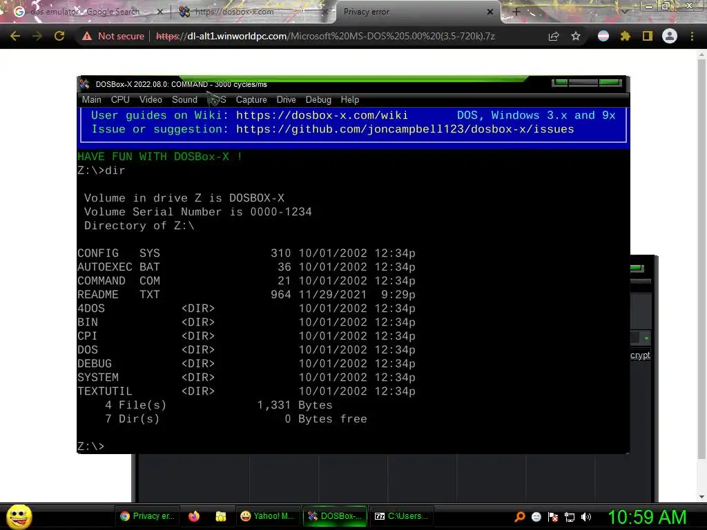This screenshot has height=530, width=707.
Task: Bookmark this page with the star icon
Action: click(x=576, y=36)
